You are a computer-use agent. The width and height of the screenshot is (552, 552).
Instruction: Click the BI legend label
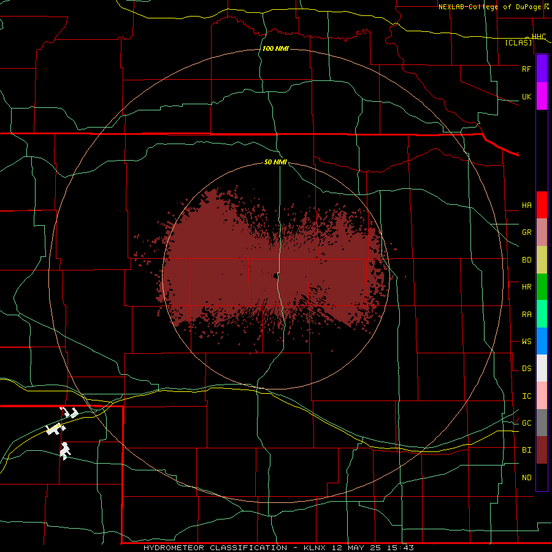[x=526, y=450]
